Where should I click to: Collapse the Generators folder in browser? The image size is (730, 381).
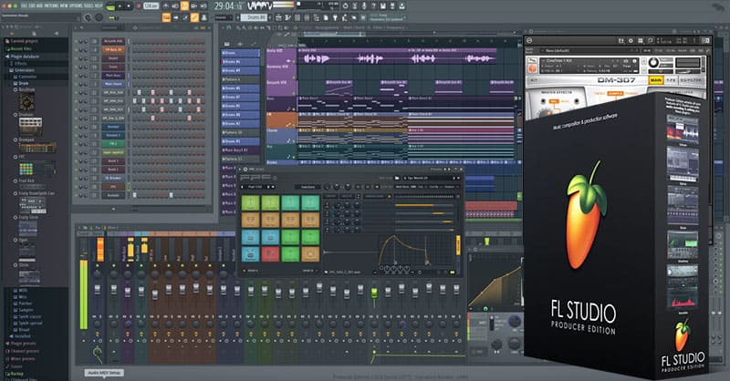pyautogui.click(x=22, y=70)
